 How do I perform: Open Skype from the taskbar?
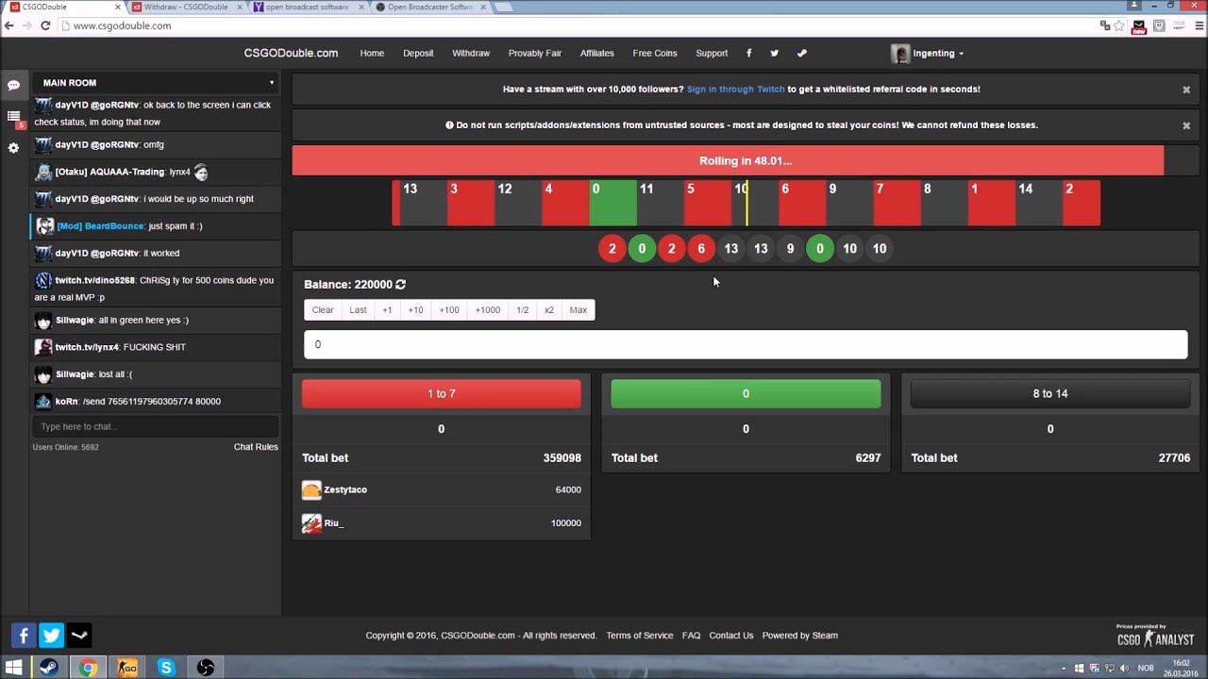tap(166, 668)
